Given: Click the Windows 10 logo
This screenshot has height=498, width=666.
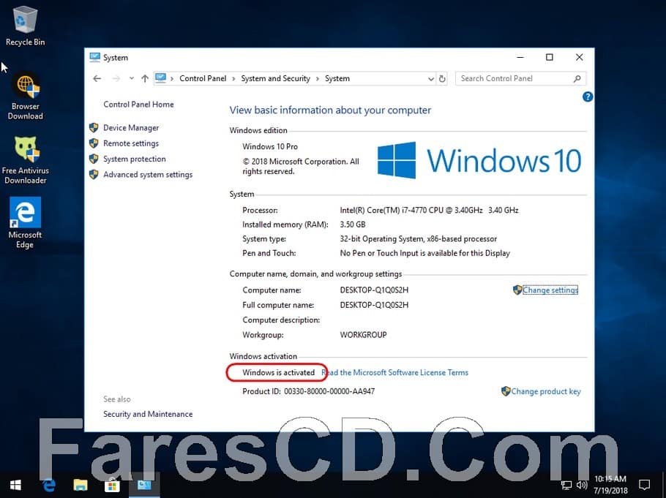Looking at the screenshot, I should click(x=479, y=160).
